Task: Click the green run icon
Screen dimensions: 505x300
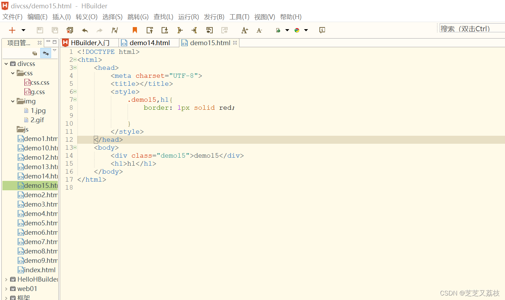Action: tap(278, 30)
